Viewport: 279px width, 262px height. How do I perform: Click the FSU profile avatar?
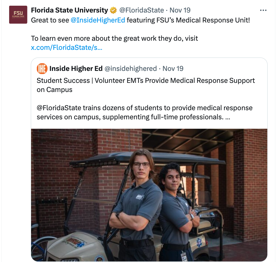18,15
